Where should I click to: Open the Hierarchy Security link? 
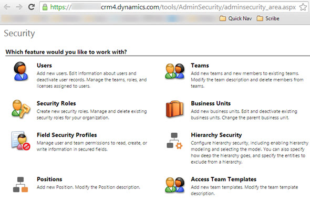tap(216, 135)
